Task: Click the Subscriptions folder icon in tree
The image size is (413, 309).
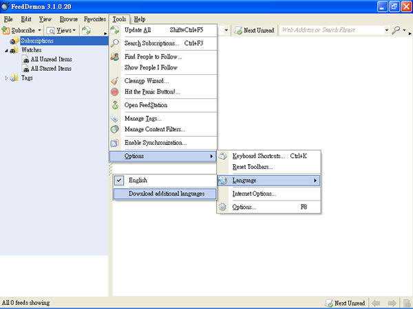Action: pos(14,41)
